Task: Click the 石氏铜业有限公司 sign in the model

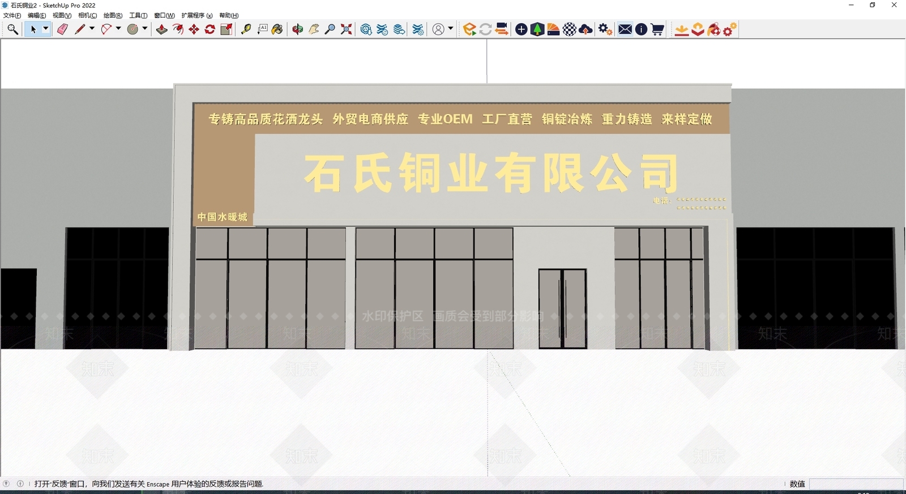Action: (491, 174)
